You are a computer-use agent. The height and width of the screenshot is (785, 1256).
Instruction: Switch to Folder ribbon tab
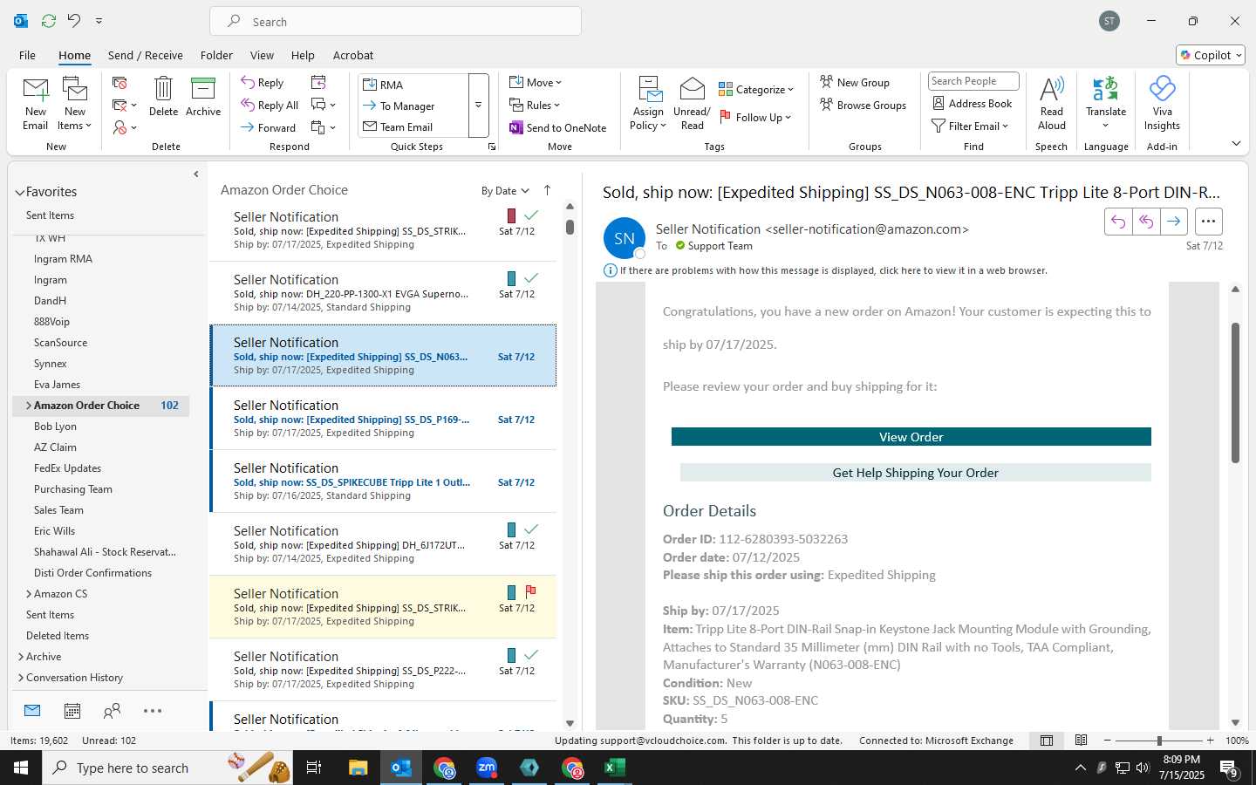[216, 55]
